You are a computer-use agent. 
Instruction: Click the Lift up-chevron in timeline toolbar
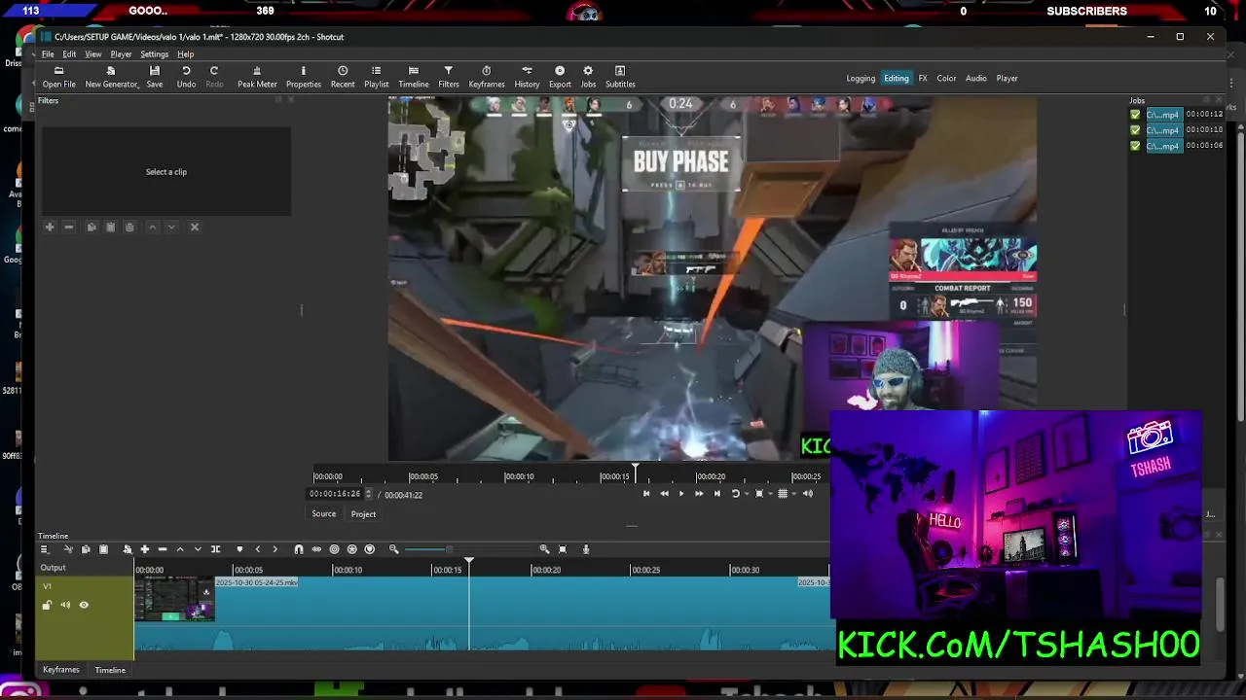180,549
